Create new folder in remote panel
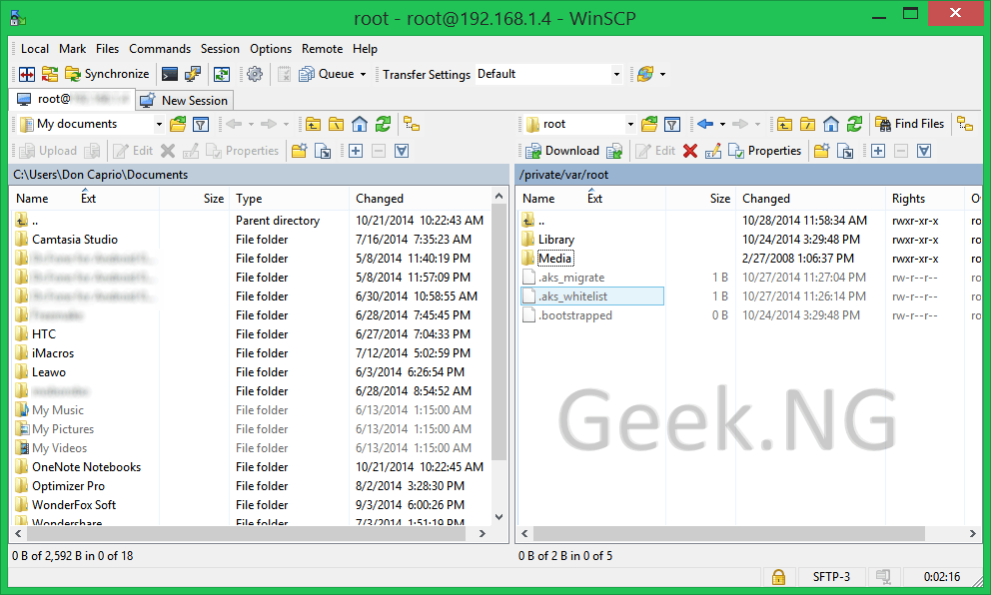 (x=821, y=151)
